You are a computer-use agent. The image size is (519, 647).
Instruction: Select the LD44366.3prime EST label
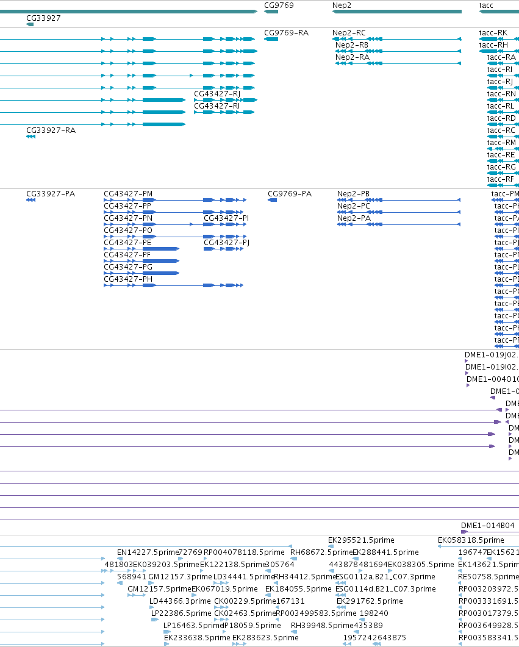(x=180, y=601)
